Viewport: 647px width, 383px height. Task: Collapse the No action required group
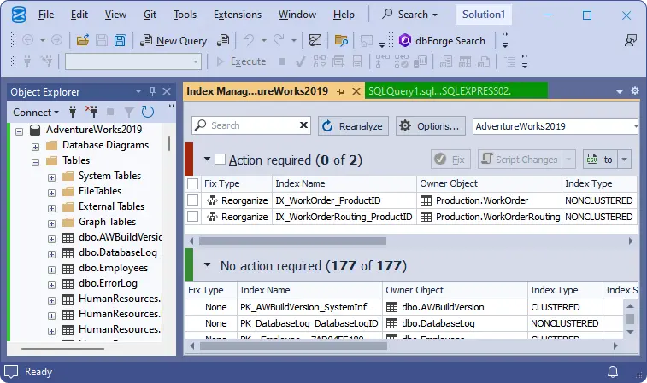coord(207,265)
